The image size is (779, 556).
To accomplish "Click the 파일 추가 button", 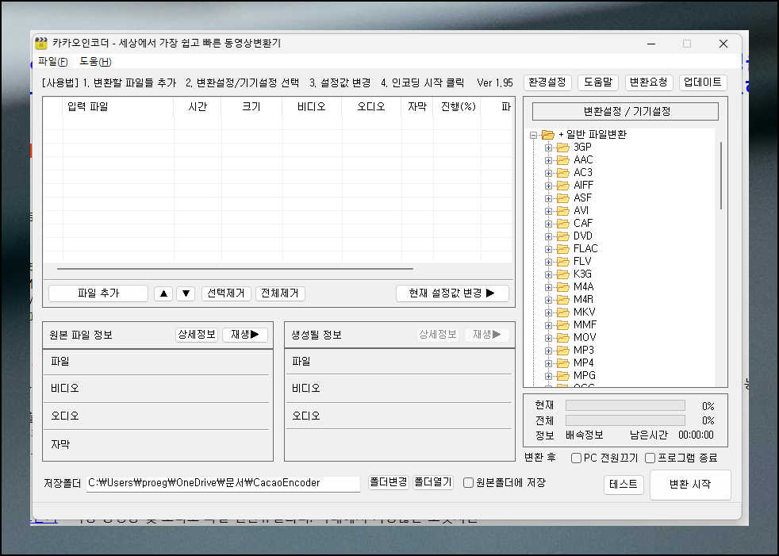I will [98, 293].
